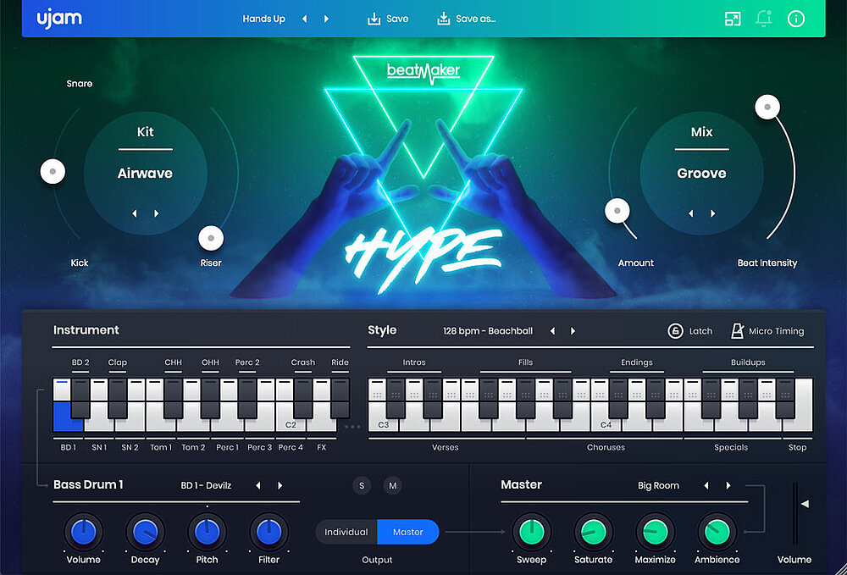847x575 pixels.
Task: Open the next Kit preset with the arrow
Action: coord(158,214)
